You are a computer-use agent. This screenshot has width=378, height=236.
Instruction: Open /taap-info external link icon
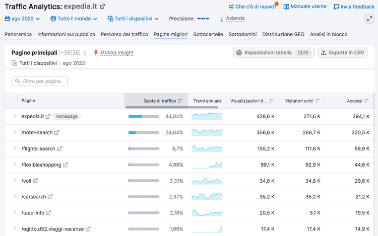48,213
